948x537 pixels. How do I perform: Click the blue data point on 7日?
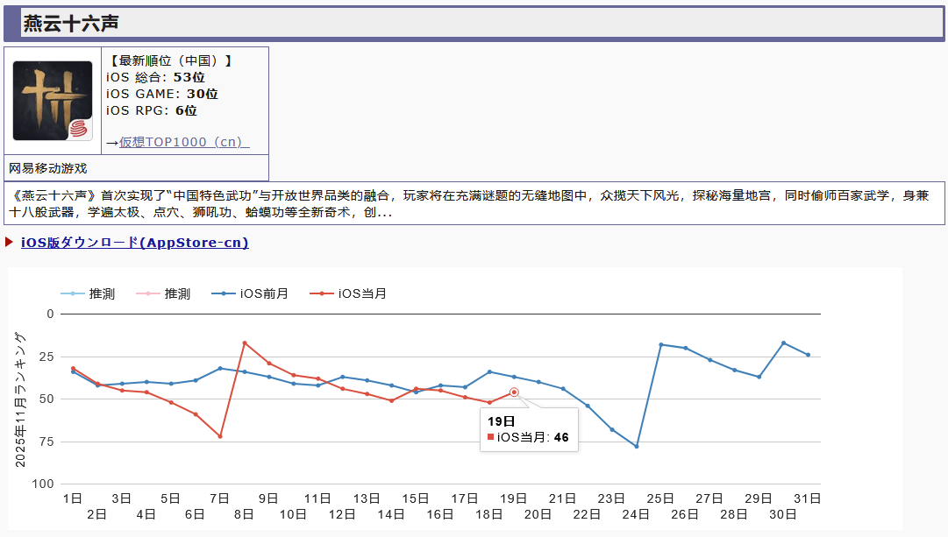220,368
